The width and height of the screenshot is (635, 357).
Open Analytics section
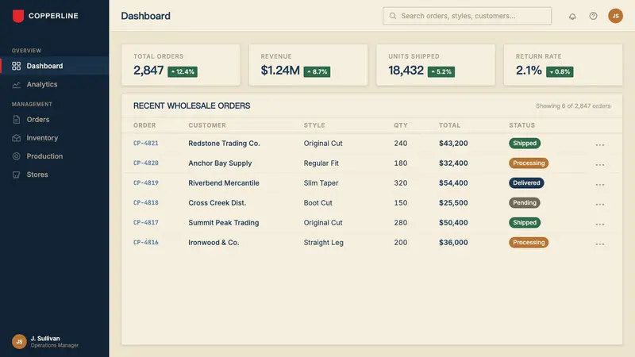pyautogui.click(x=55, y=85)
